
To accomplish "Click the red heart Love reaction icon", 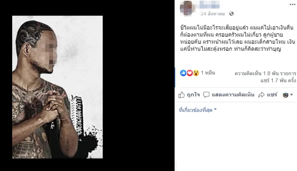I will click(x=190, y=73).
